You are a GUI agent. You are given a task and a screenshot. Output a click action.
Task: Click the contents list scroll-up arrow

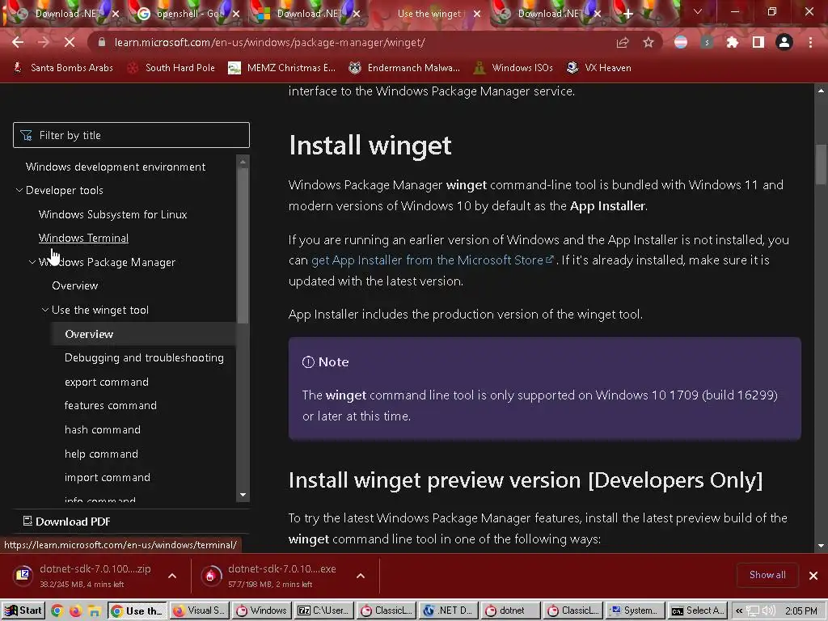coord(243,162)
